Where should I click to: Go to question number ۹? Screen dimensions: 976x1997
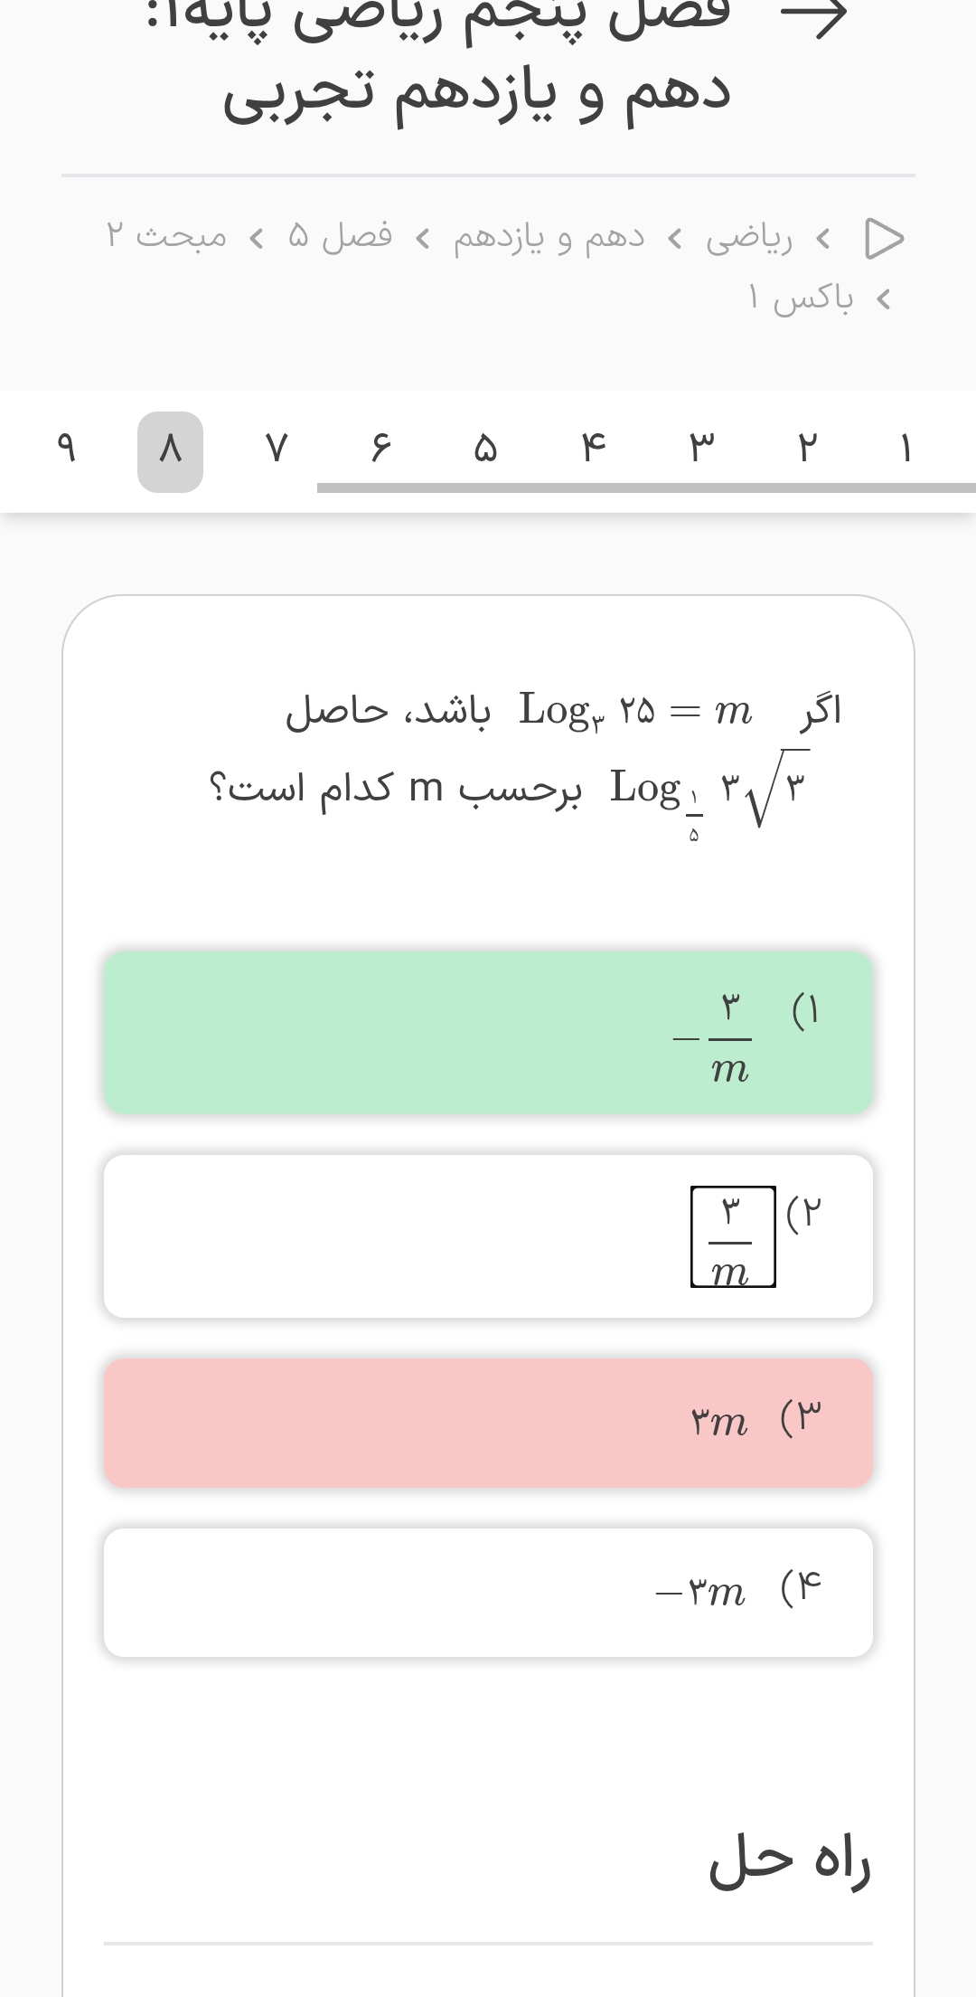pyautogui.click(x=65, y=450)
